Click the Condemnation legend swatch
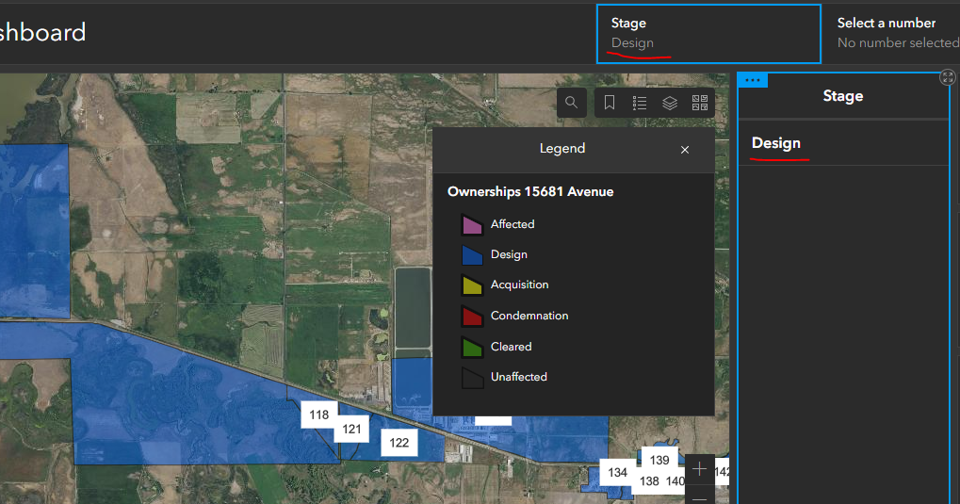The image size is (960, 504). (472, 316)
